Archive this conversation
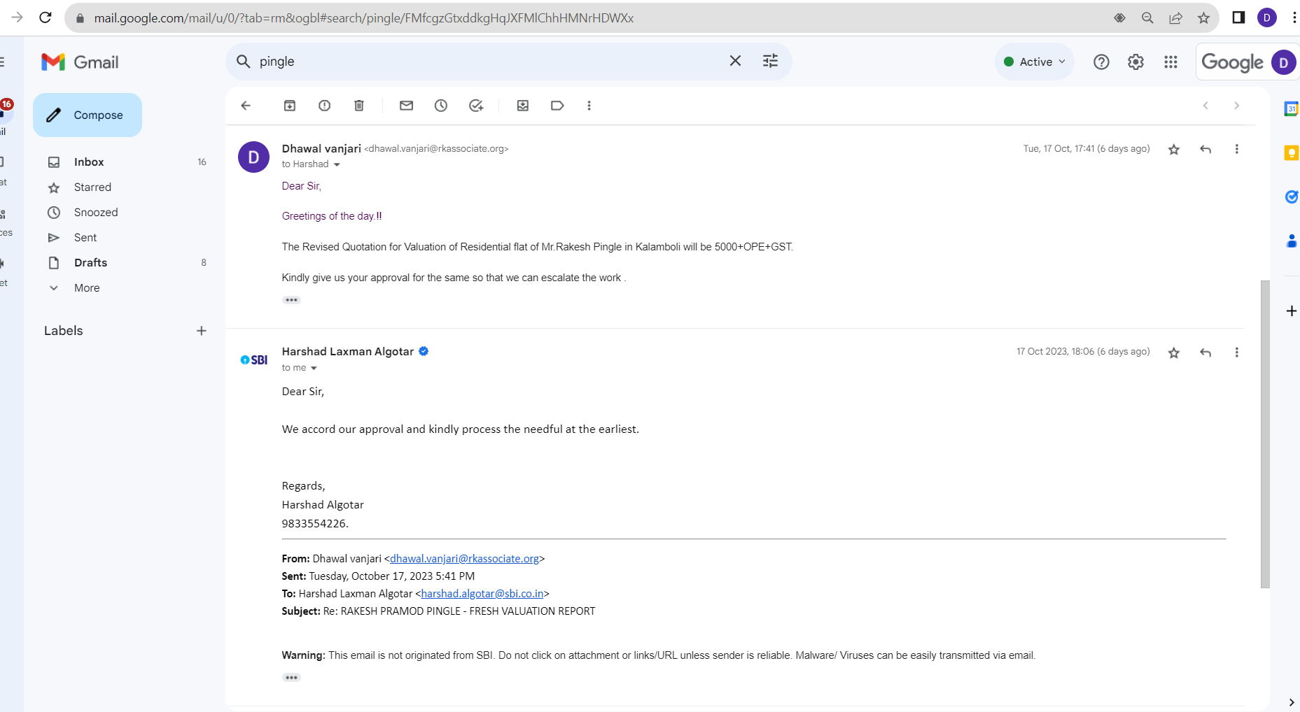 [x=290, y=106]
